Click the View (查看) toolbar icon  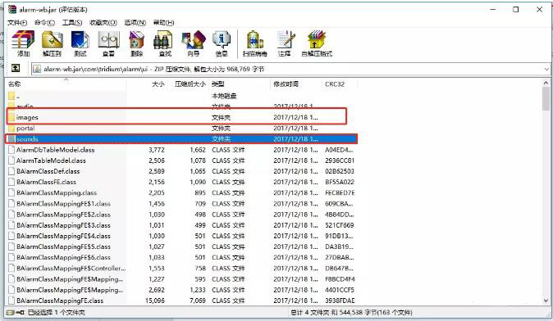click(108, 43)
